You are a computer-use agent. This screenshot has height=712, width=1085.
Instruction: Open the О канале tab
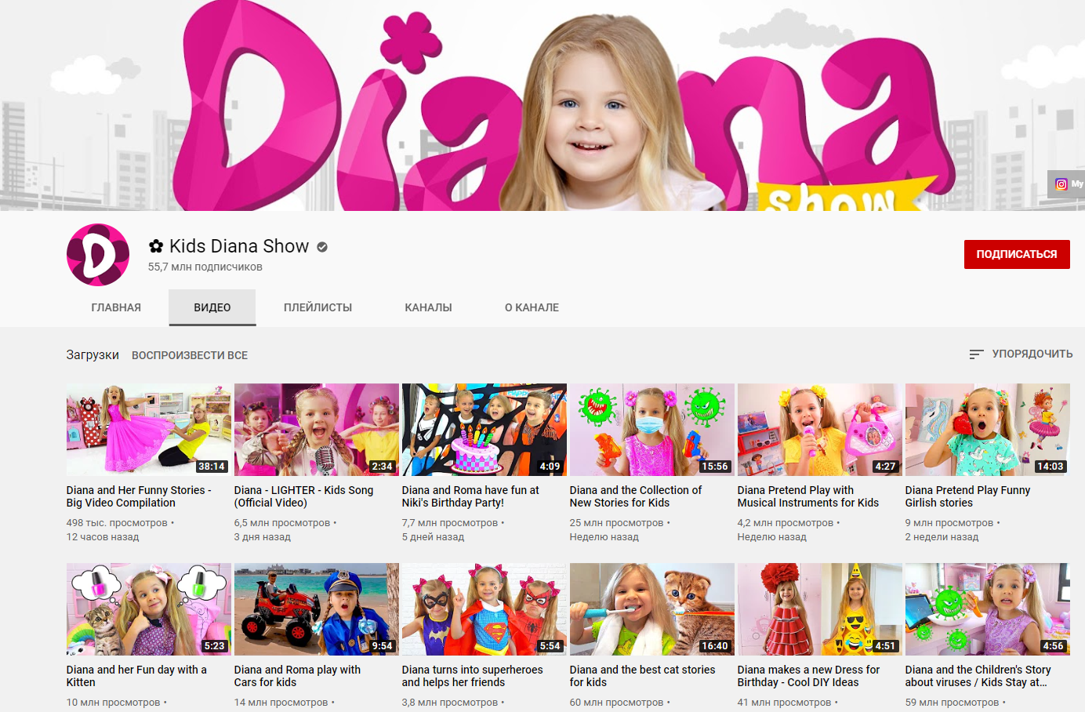[x=532, y=307]
